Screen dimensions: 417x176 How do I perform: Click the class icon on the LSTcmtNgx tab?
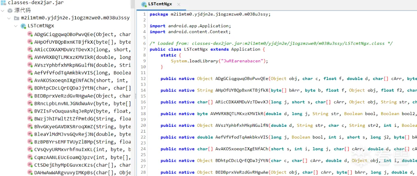[144, 5]
